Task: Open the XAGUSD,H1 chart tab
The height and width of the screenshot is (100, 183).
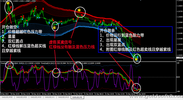Action: click(50, 97)
